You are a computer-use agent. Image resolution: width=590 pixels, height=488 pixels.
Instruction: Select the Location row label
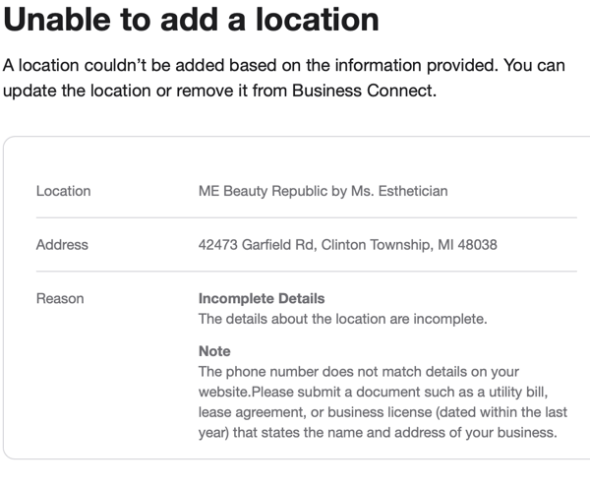(63, 191)
